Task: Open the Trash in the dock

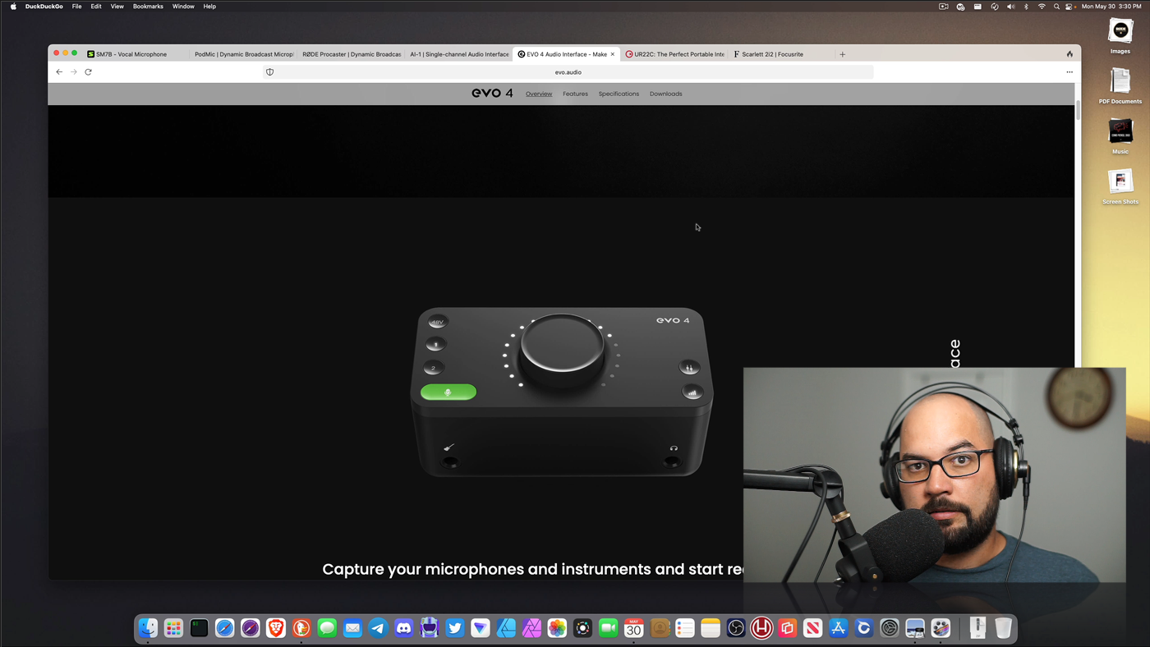Action: point(1003,628)
